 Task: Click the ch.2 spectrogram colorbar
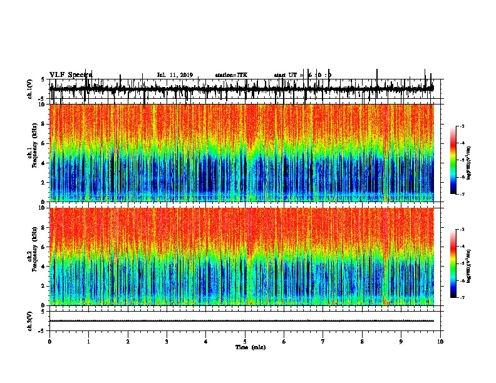coord(453,263)
